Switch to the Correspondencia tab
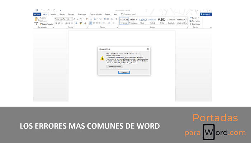This screenshot has width=251, height=143. point(95,14)
